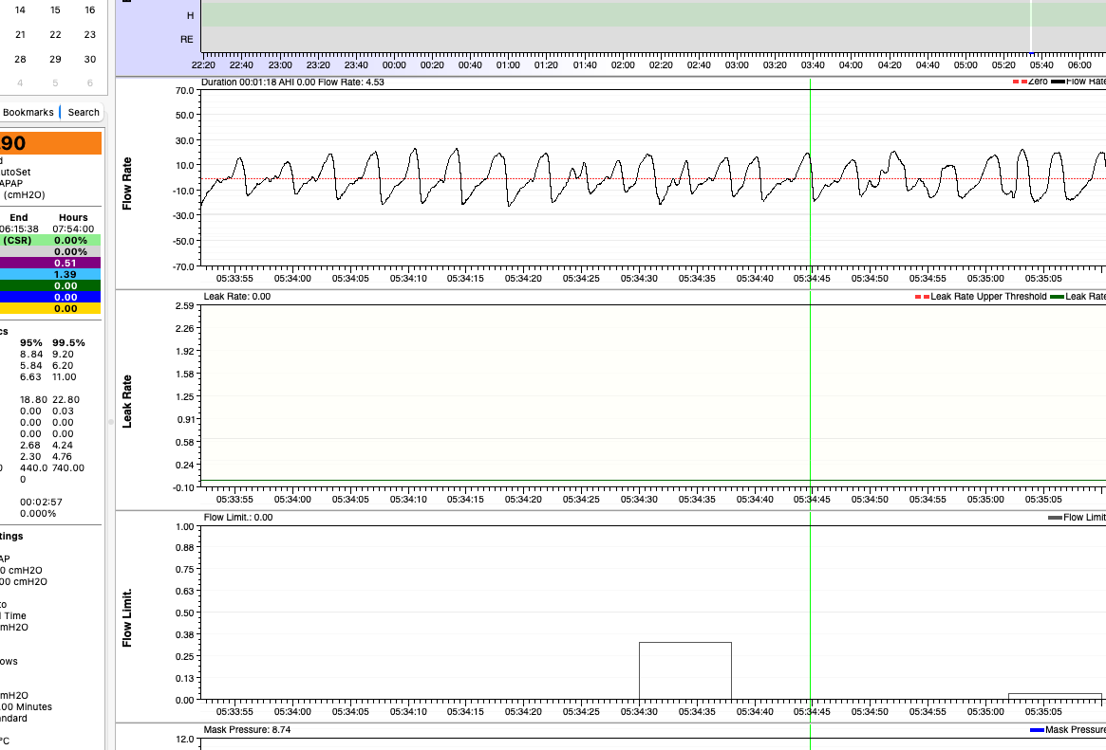Click the purple 0.51 event row
The height and width of the screenshot is (750, 1106).
pos(50,263)
